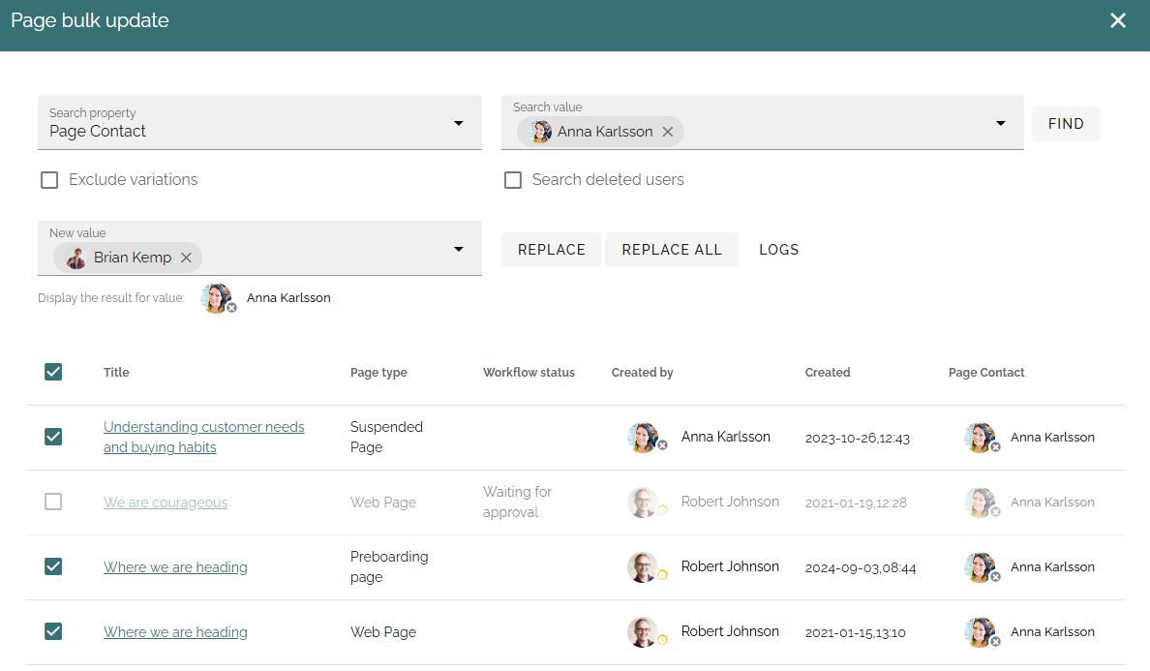
Task: Check the We are courageous row checkbox
Action: [53, 502]
